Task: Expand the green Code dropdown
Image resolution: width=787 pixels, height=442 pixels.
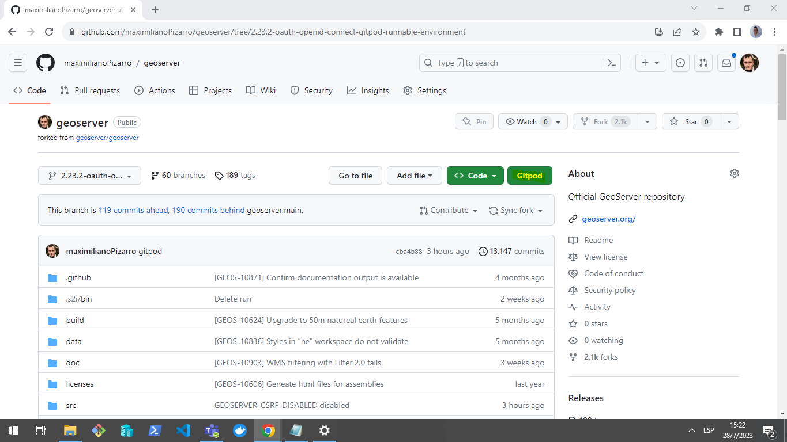Action: coord(475,176)
